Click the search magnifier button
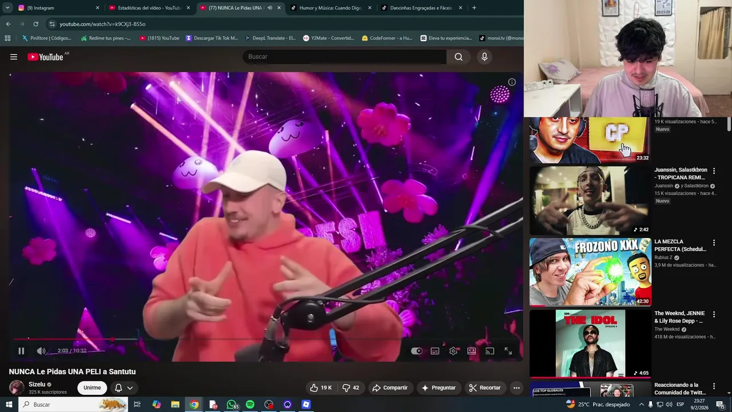Screen dimensions: 732x412 point(459,57)
